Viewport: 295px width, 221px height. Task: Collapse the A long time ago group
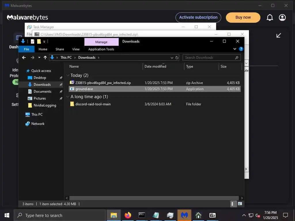67,97
